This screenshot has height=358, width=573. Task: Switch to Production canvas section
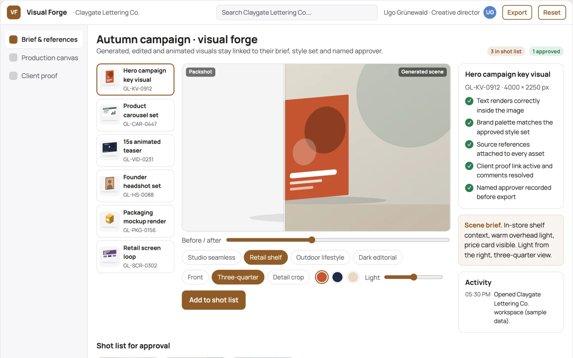point(44,58)
